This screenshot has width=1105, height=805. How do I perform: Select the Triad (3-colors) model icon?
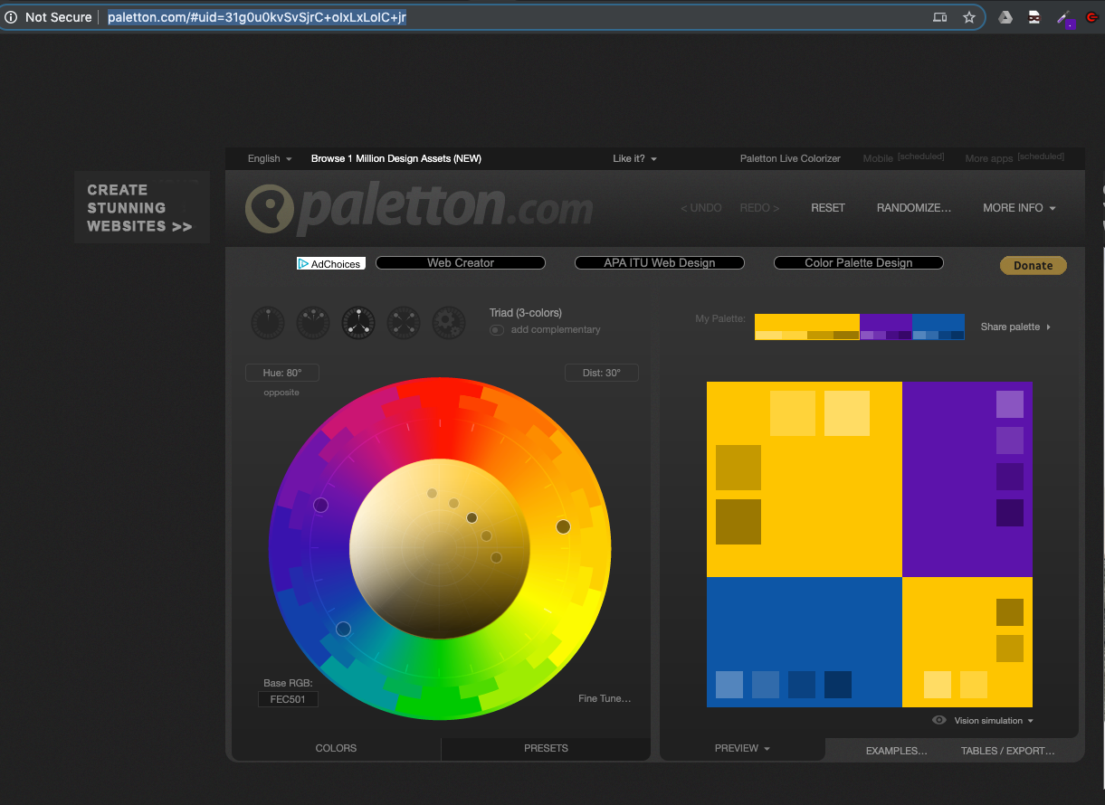358,323
